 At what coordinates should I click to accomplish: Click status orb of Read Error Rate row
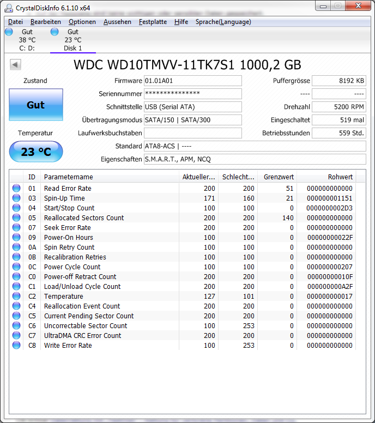coord(16,188)
